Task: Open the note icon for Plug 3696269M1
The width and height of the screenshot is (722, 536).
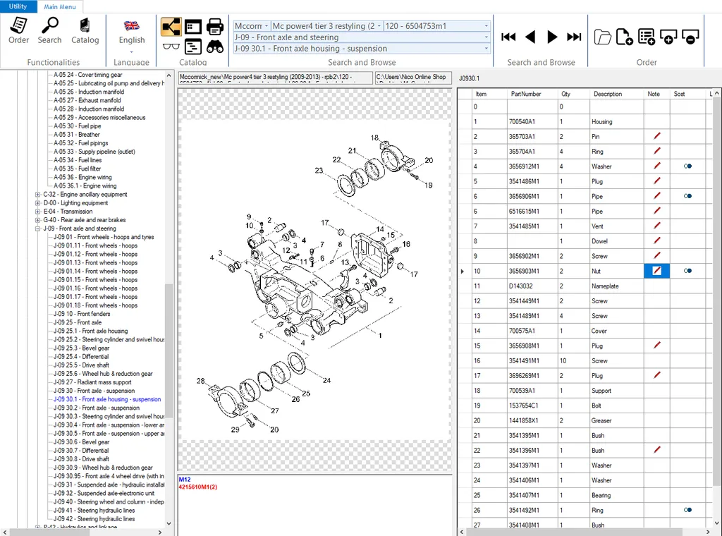Action: point(657,375)
